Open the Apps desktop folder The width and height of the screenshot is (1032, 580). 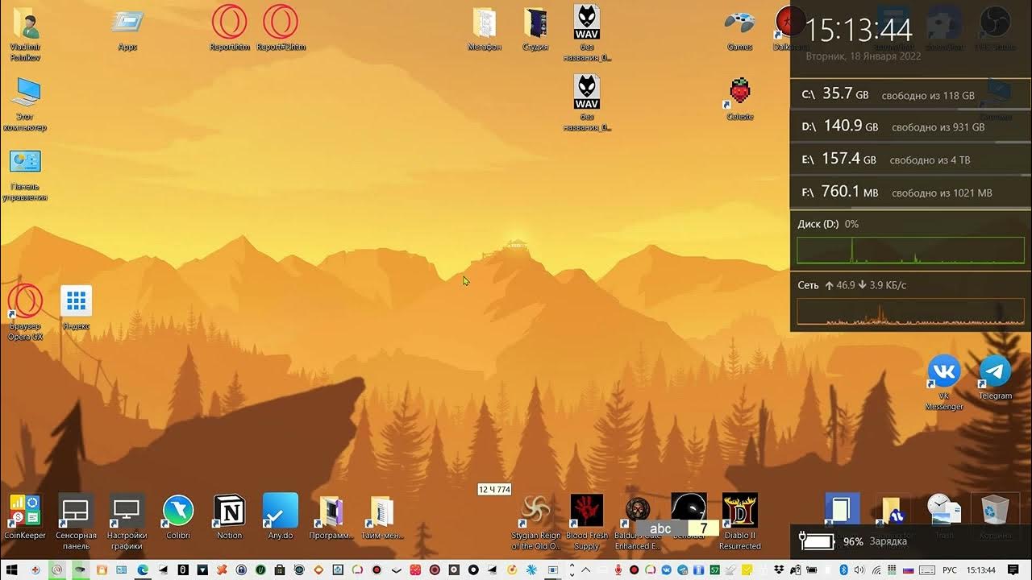[x=127, y=29]
